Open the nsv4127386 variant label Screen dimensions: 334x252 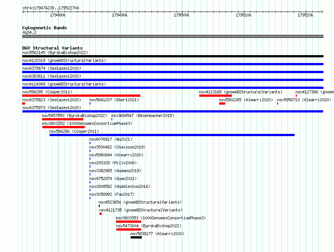coord(314,92)
